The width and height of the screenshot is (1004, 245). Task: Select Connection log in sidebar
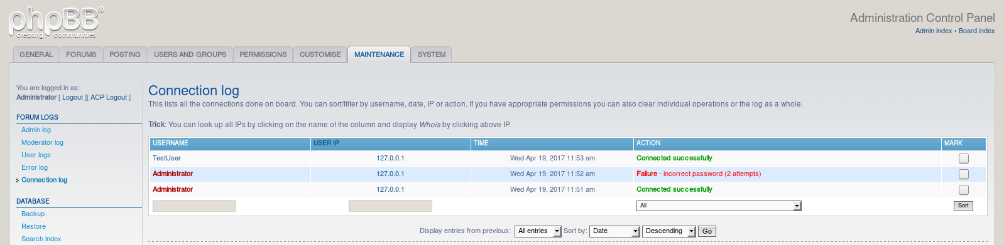click(44, 180)
